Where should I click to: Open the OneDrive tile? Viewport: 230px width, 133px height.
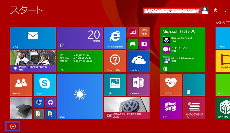(138, 61)
